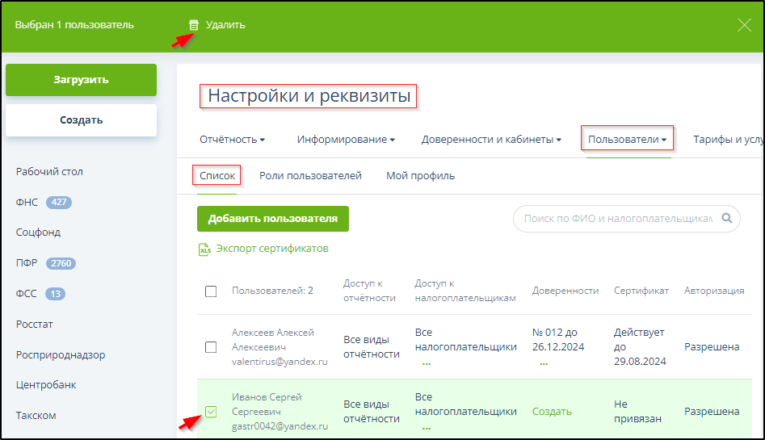This screenshot has height=440, width=765.
Task: Click the trash icon next to Удалить
Action: pos(193,25)
